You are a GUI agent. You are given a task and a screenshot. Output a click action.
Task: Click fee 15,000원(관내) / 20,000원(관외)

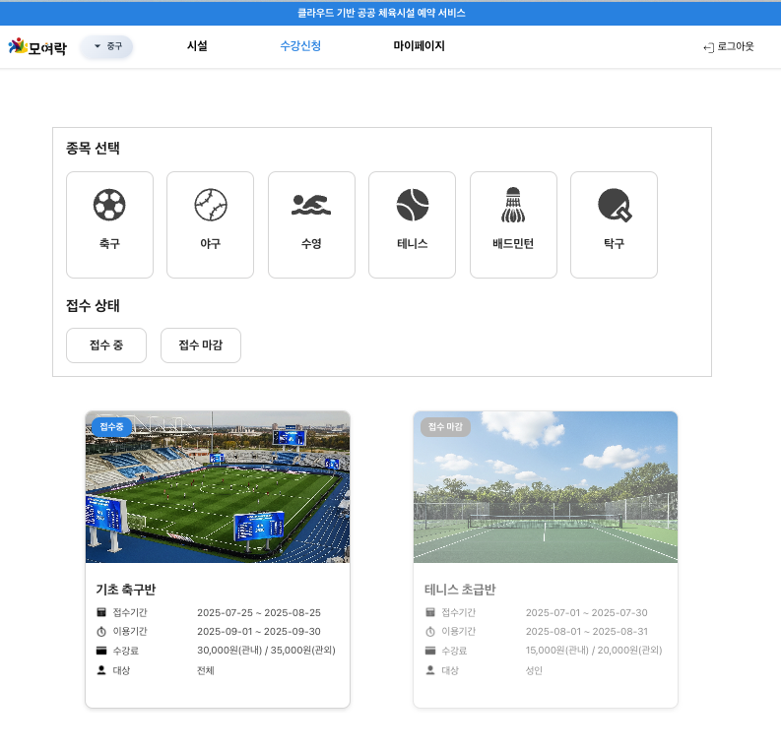tap(594, 650)
